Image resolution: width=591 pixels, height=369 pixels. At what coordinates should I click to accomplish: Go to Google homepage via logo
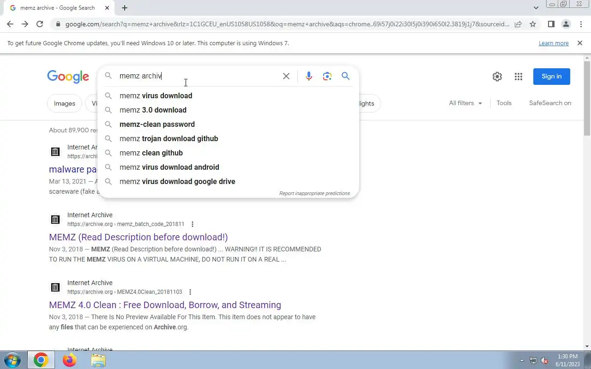pyautogui.click(x=68, y=77)
